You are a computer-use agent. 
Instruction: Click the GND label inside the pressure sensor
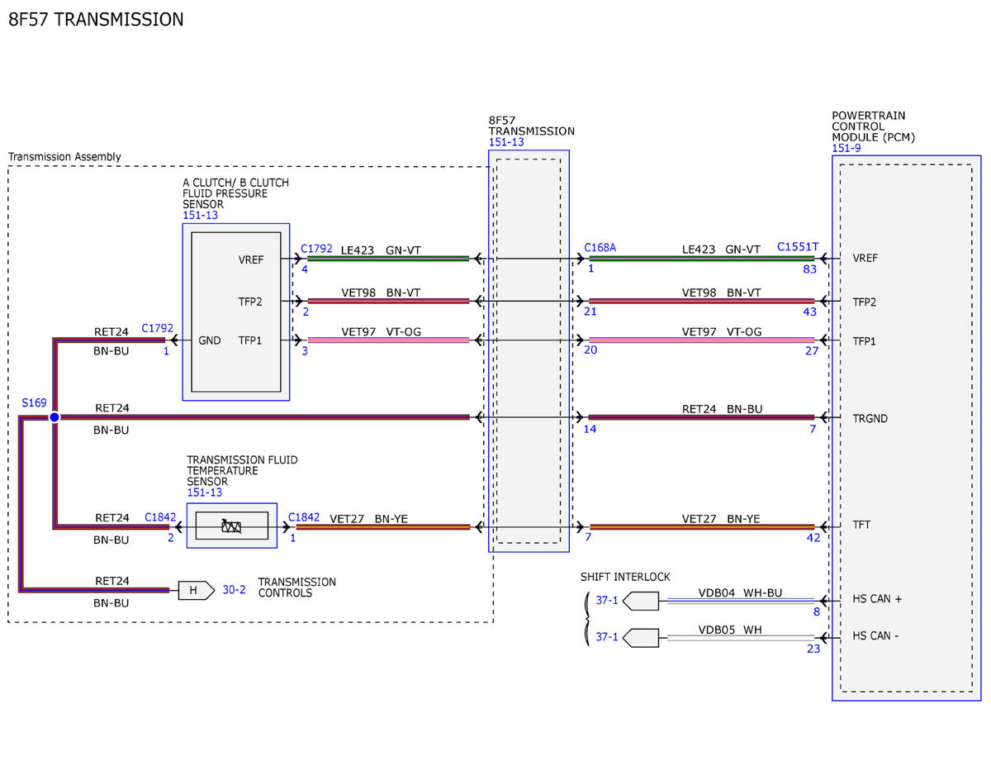coord(209,340)
